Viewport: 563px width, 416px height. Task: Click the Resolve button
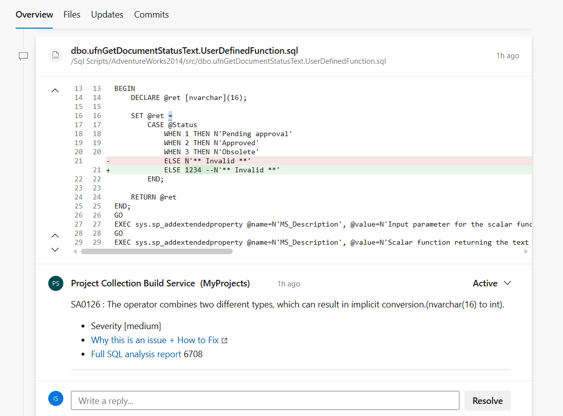point(487,400)
